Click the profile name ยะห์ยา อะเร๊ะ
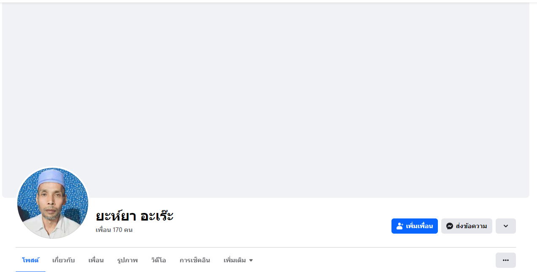Screen dimensions: 537x272 tap(135, 216)
